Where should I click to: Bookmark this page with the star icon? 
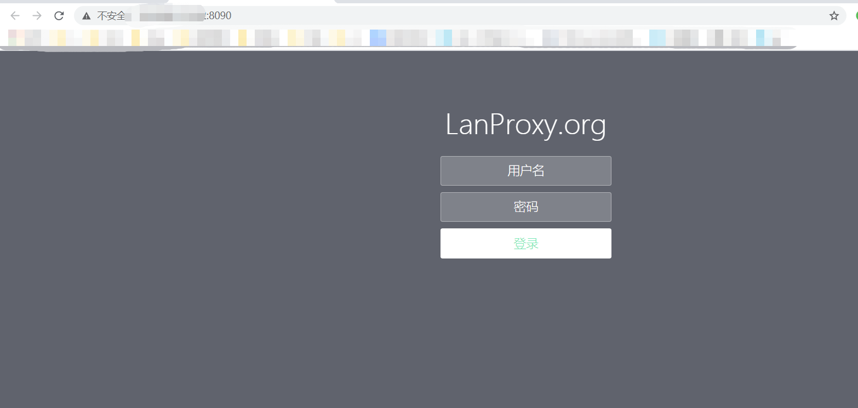(x=834, y=16)
